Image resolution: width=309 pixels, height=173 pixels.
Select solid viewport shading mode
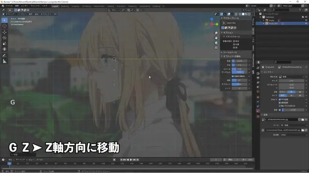click(243, 14)
